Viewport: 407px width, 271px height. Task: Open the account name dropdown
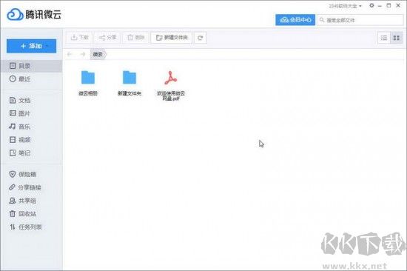click(345, 6)
